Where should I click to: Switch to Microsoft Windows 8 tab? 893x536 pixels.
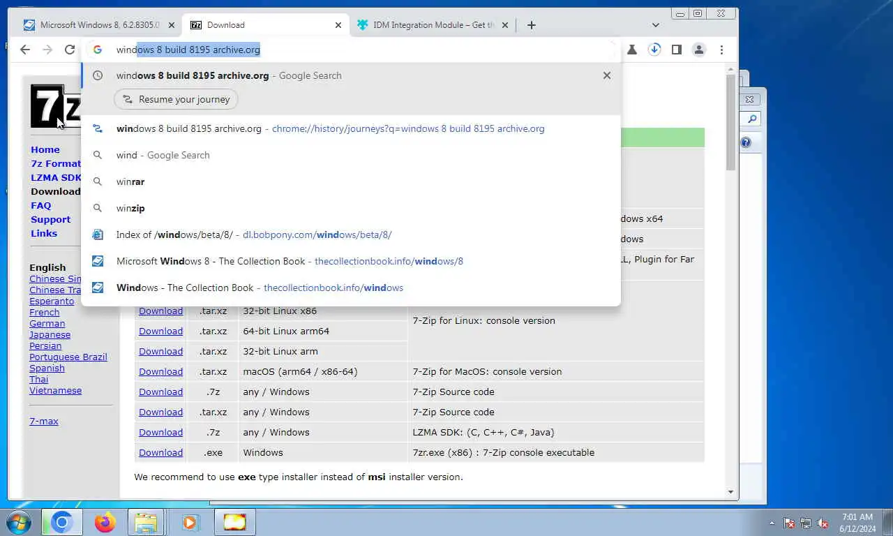[x=98, y=25]
